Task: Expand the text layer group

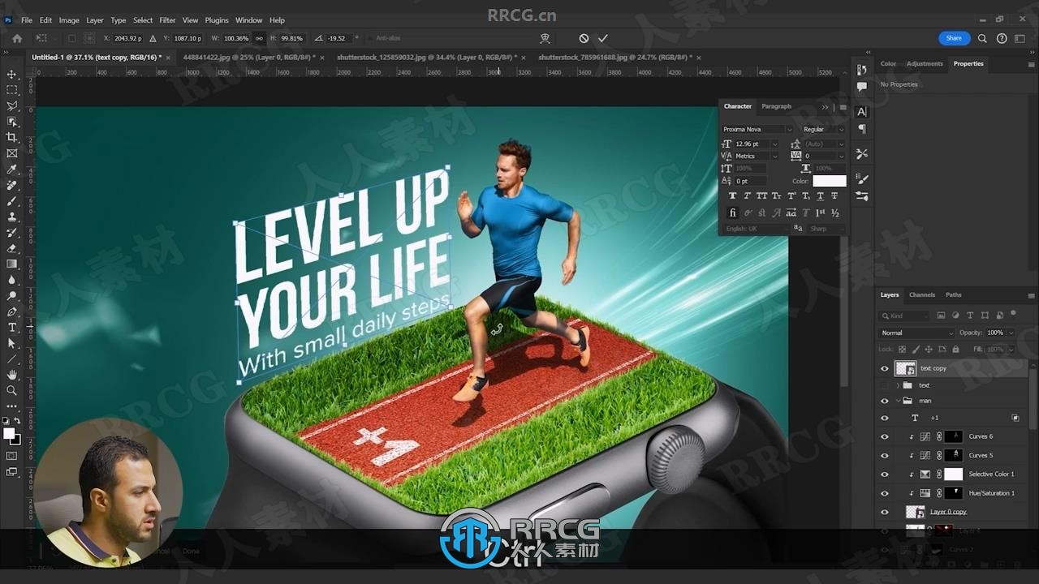Action: (x=898, y=385)
